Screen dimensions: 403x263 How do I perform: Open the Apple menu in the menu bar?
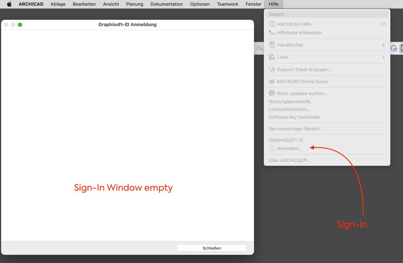coord(9,4)
